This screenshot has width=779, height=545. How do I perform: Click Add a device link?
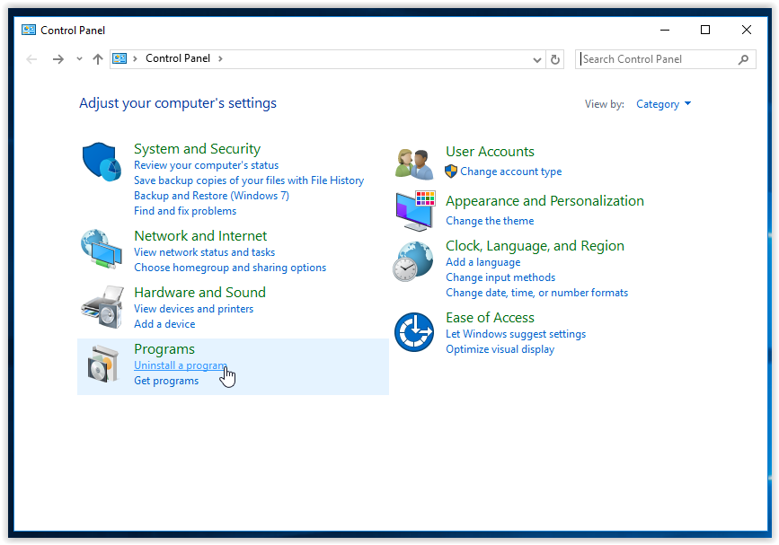164,324
